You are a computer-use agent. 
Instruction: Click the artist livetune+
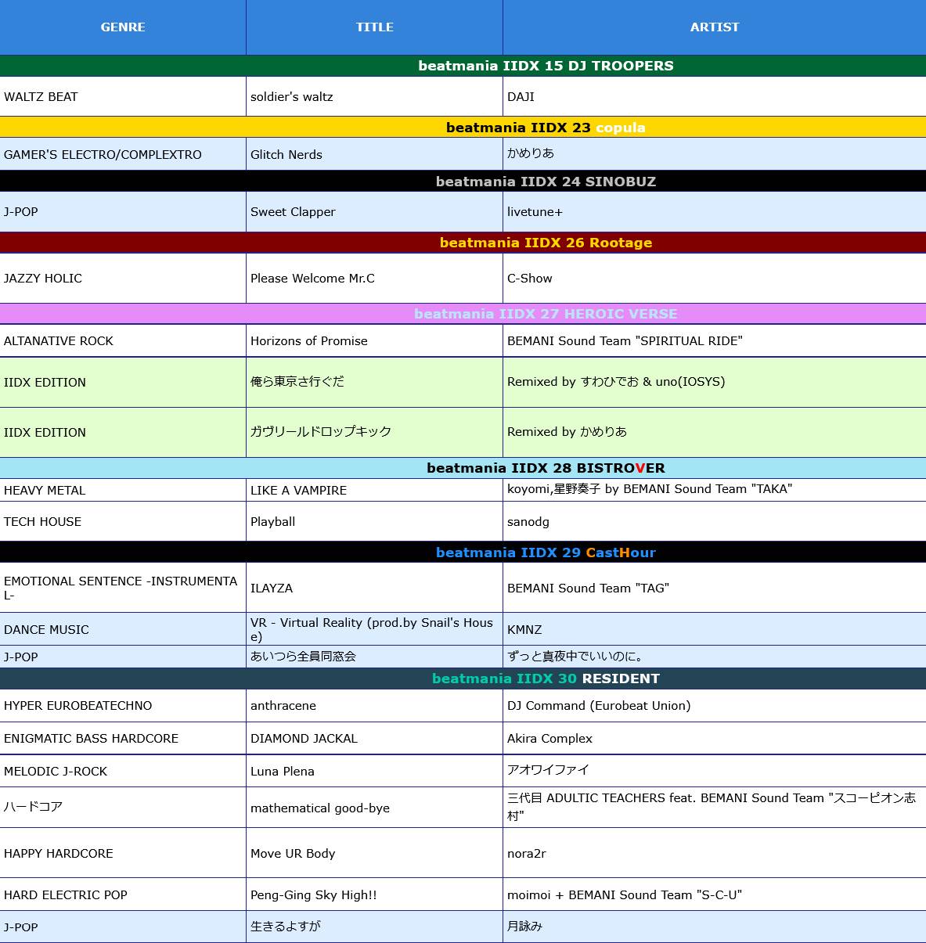pos(535,212)
